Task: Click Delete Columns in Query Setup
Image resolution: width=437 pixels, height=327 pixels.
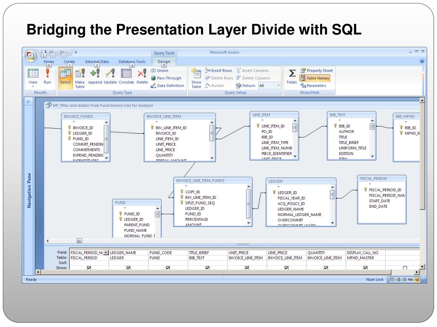Action: pyautogui.click(x=253, y=78)
